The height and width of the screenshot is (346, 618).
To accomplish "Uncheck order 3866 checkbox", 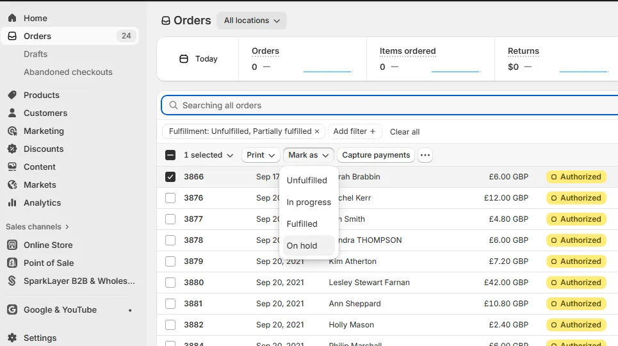I will 170,177.
